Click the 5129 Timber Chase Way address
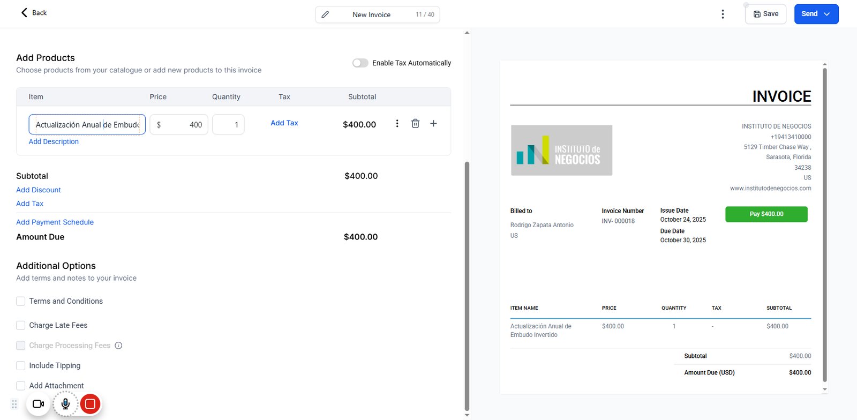This screenshot has width=857, height=420. (777, 147)
